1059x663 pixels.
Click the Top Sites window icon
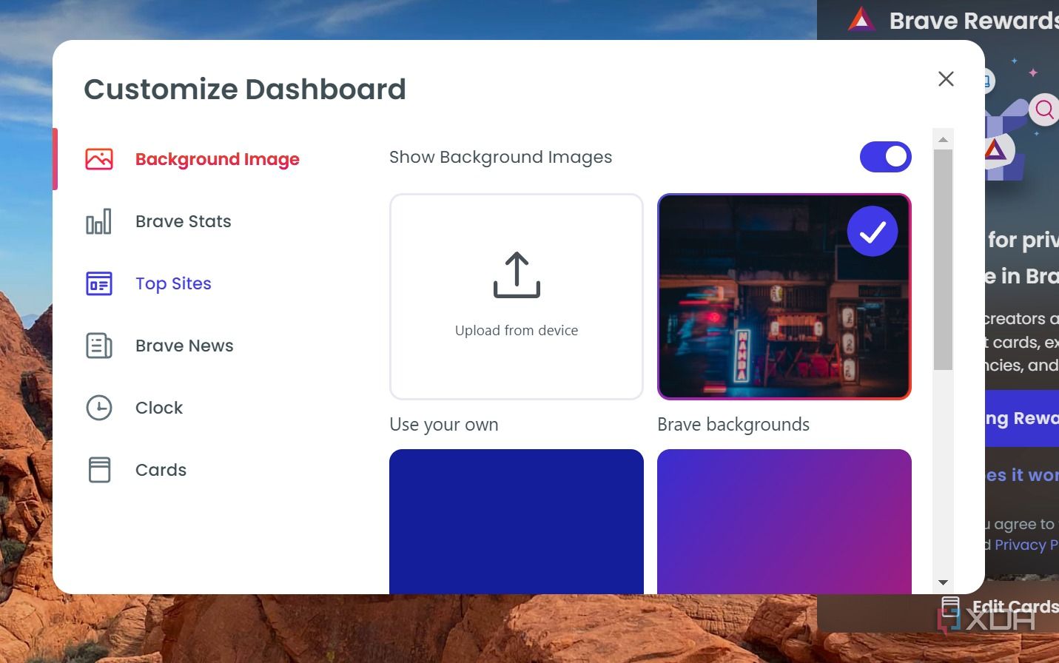click(99, 283)
